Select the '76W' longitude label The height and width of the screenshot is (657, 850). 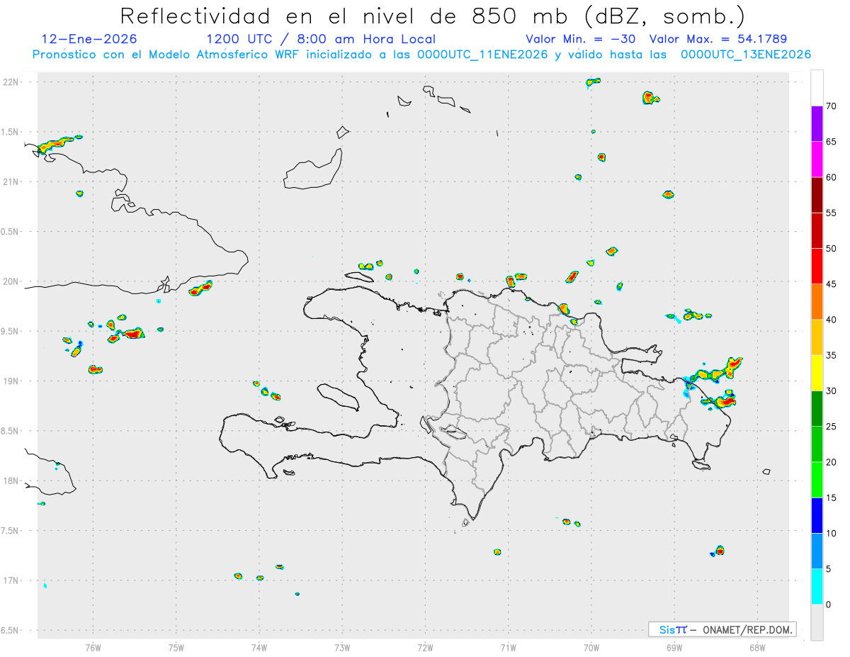coord(93,647)
